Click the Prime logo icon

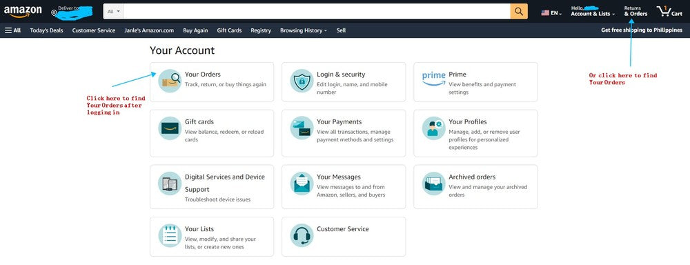coord(434,79)
